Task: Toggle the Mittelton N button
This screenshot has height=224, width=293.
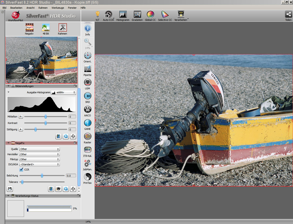Action: (x=21, y=117)
